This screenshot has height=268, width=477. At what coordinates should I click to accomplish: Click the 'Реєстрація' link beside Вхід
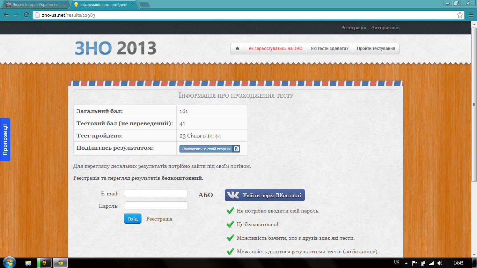(159, 219)
